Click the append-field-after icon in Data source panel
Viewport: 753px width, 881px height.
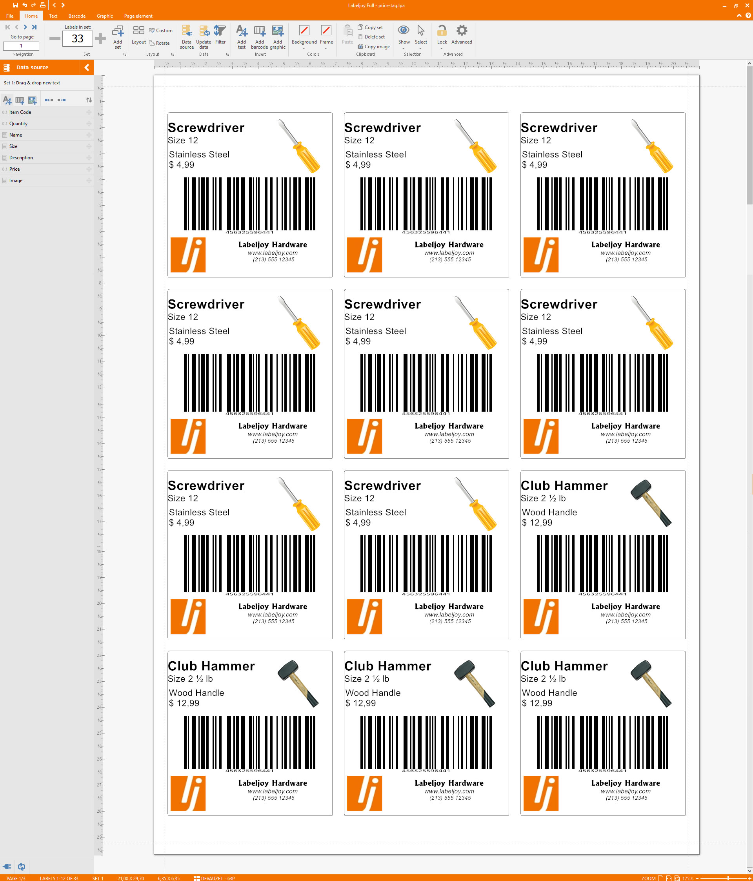49,100
